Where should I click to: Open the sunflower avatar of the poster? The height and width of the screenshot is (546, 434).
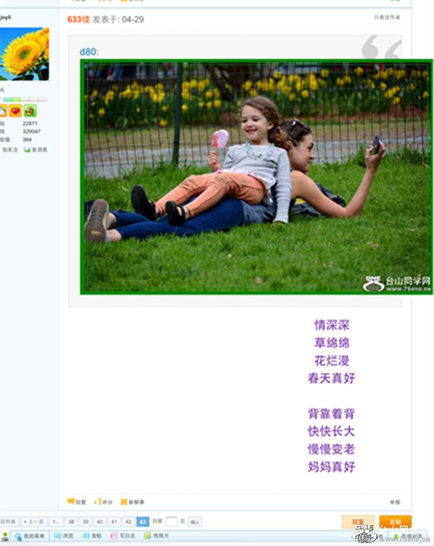(x=24, y=54)
